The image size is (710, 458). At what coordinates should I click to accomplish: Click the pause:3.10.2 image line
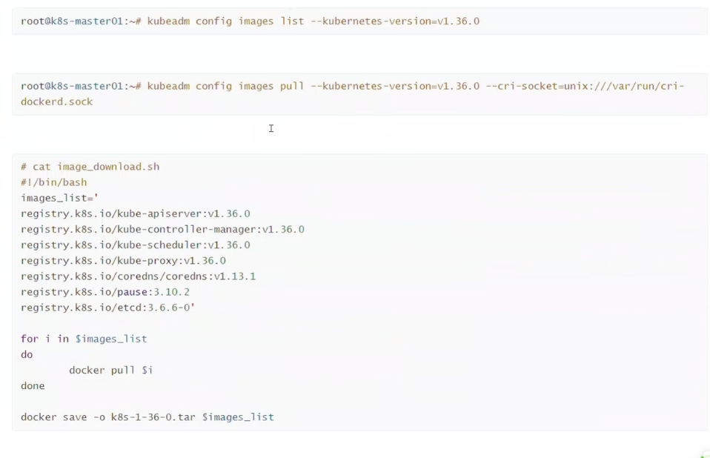(x=105, y=292)
